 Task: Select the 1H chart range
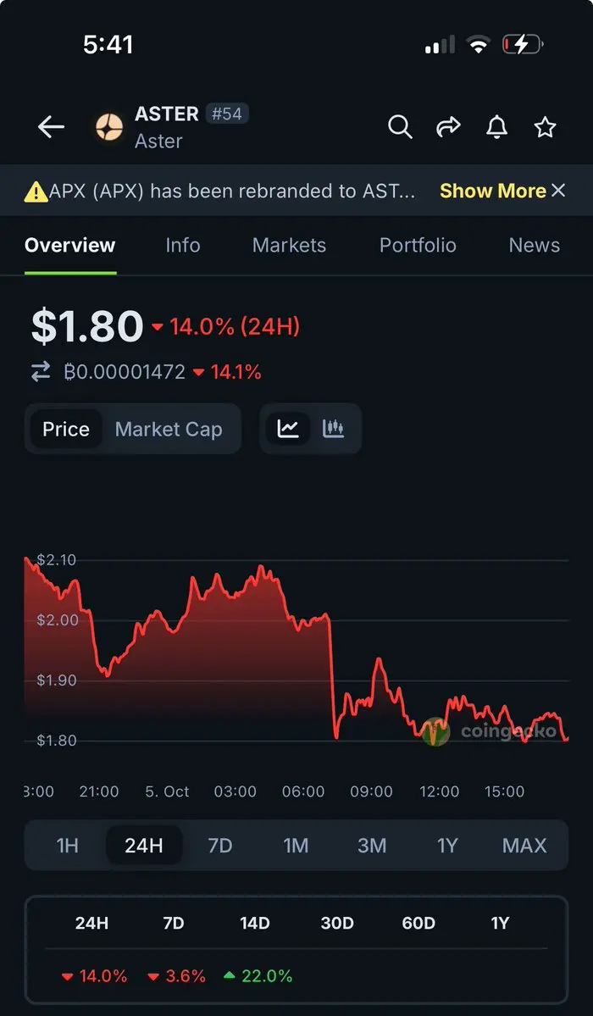(67, 846)
